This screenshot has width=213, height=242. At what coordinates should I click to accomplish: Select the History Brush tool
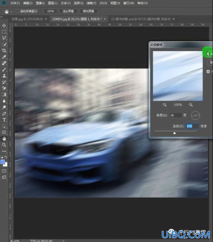click(4, 82)
